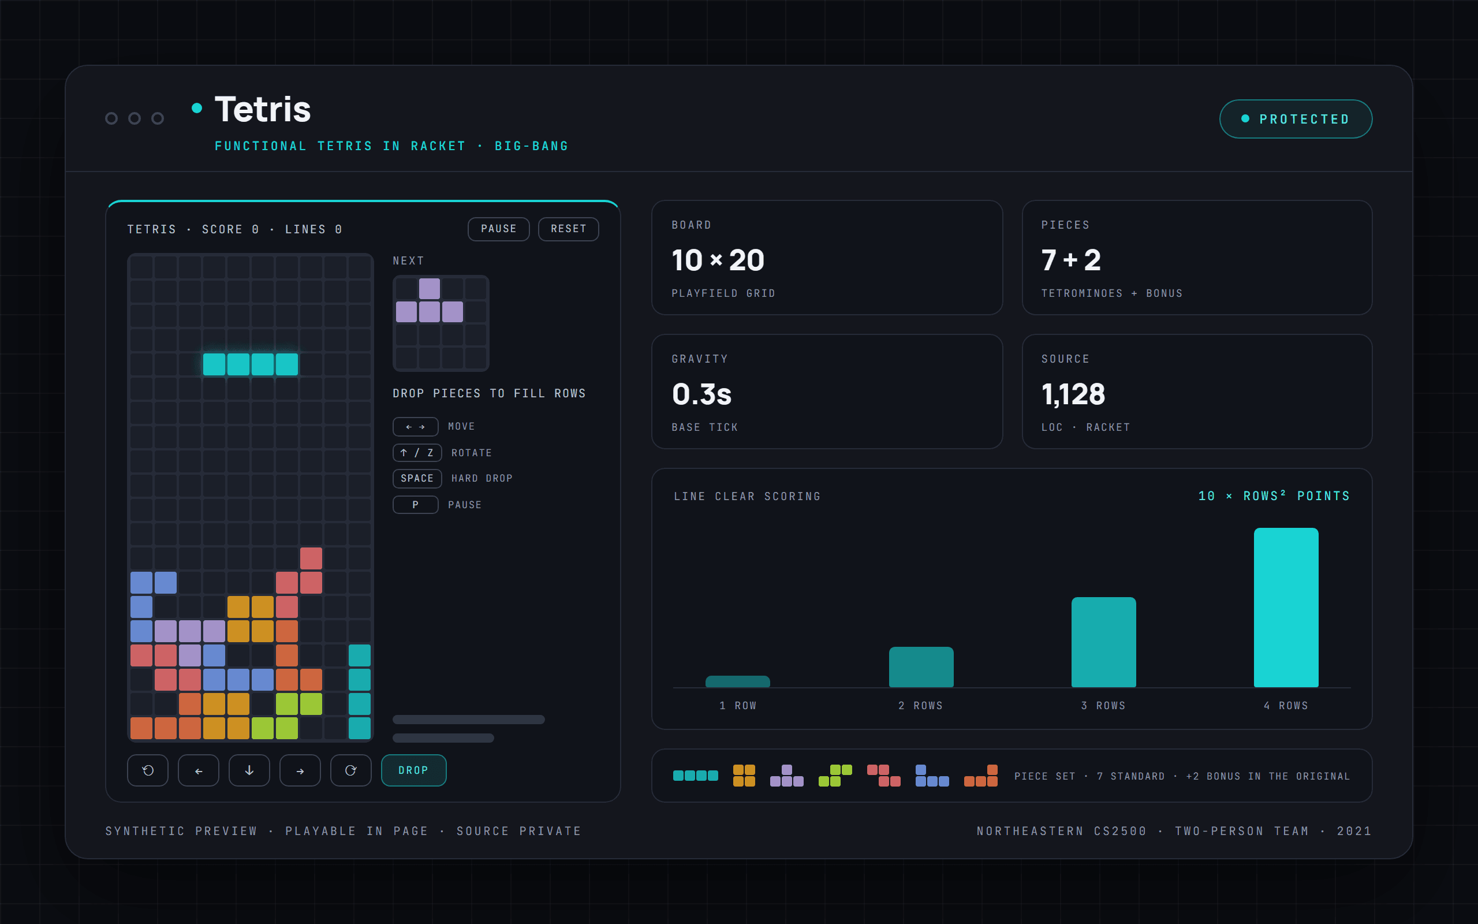The image size is (1478, 924).
Task: Click the P pause key hint
Action: pyautogui.click(x=415, y=505)
